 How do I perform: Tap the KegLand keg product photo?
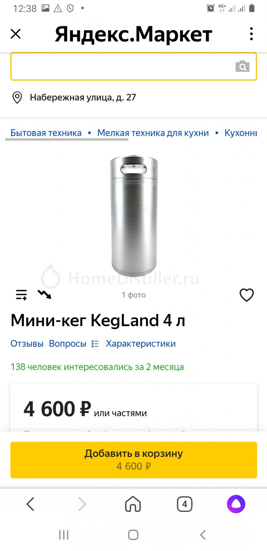click(x=134, y=215)
